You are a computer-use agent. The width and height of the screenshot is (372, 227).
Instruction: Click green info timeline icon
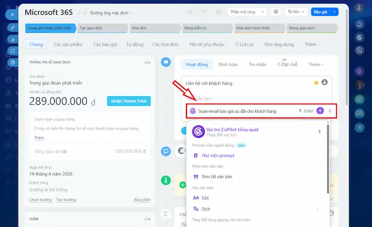tap(166, 180)
